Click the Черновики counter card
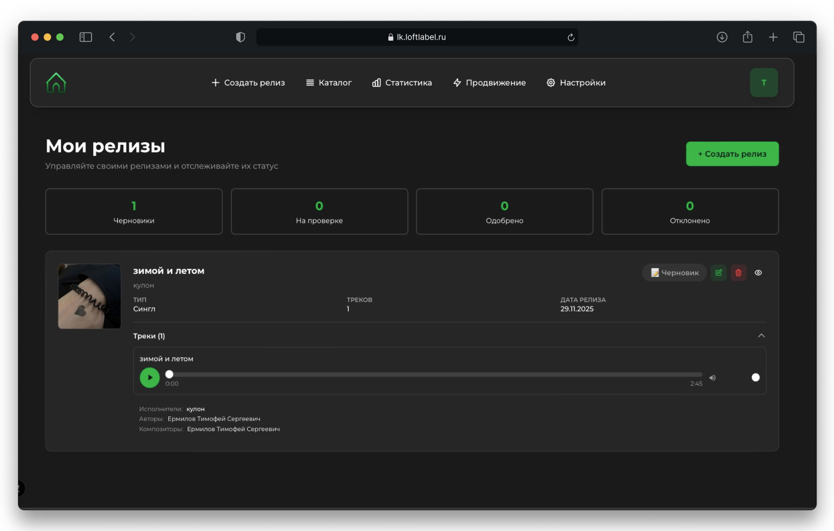 tap(134, 212)
